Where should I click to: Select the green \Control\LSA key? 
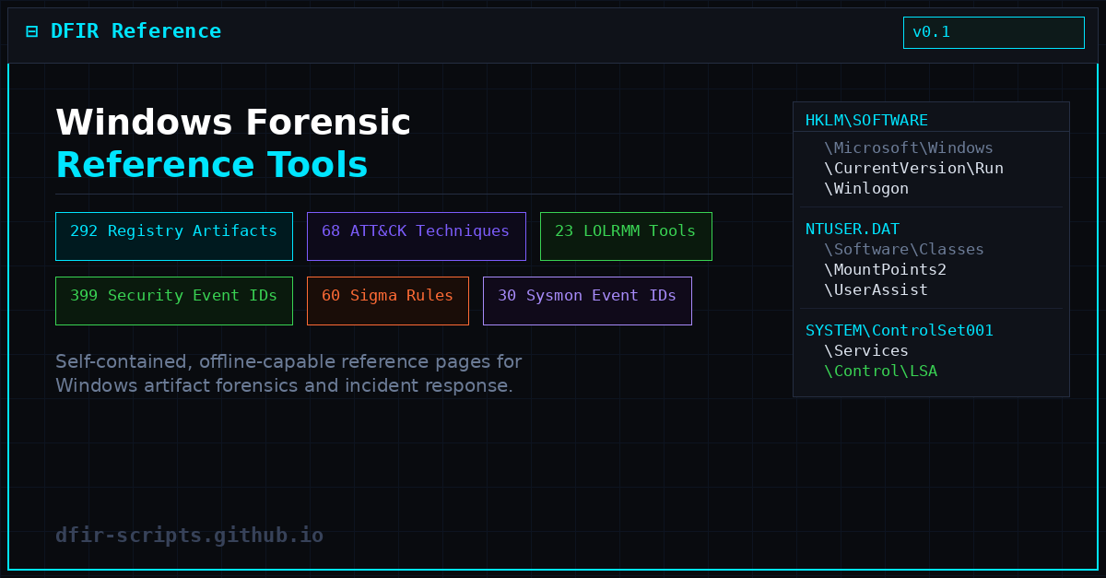click(x=880, y=371)
